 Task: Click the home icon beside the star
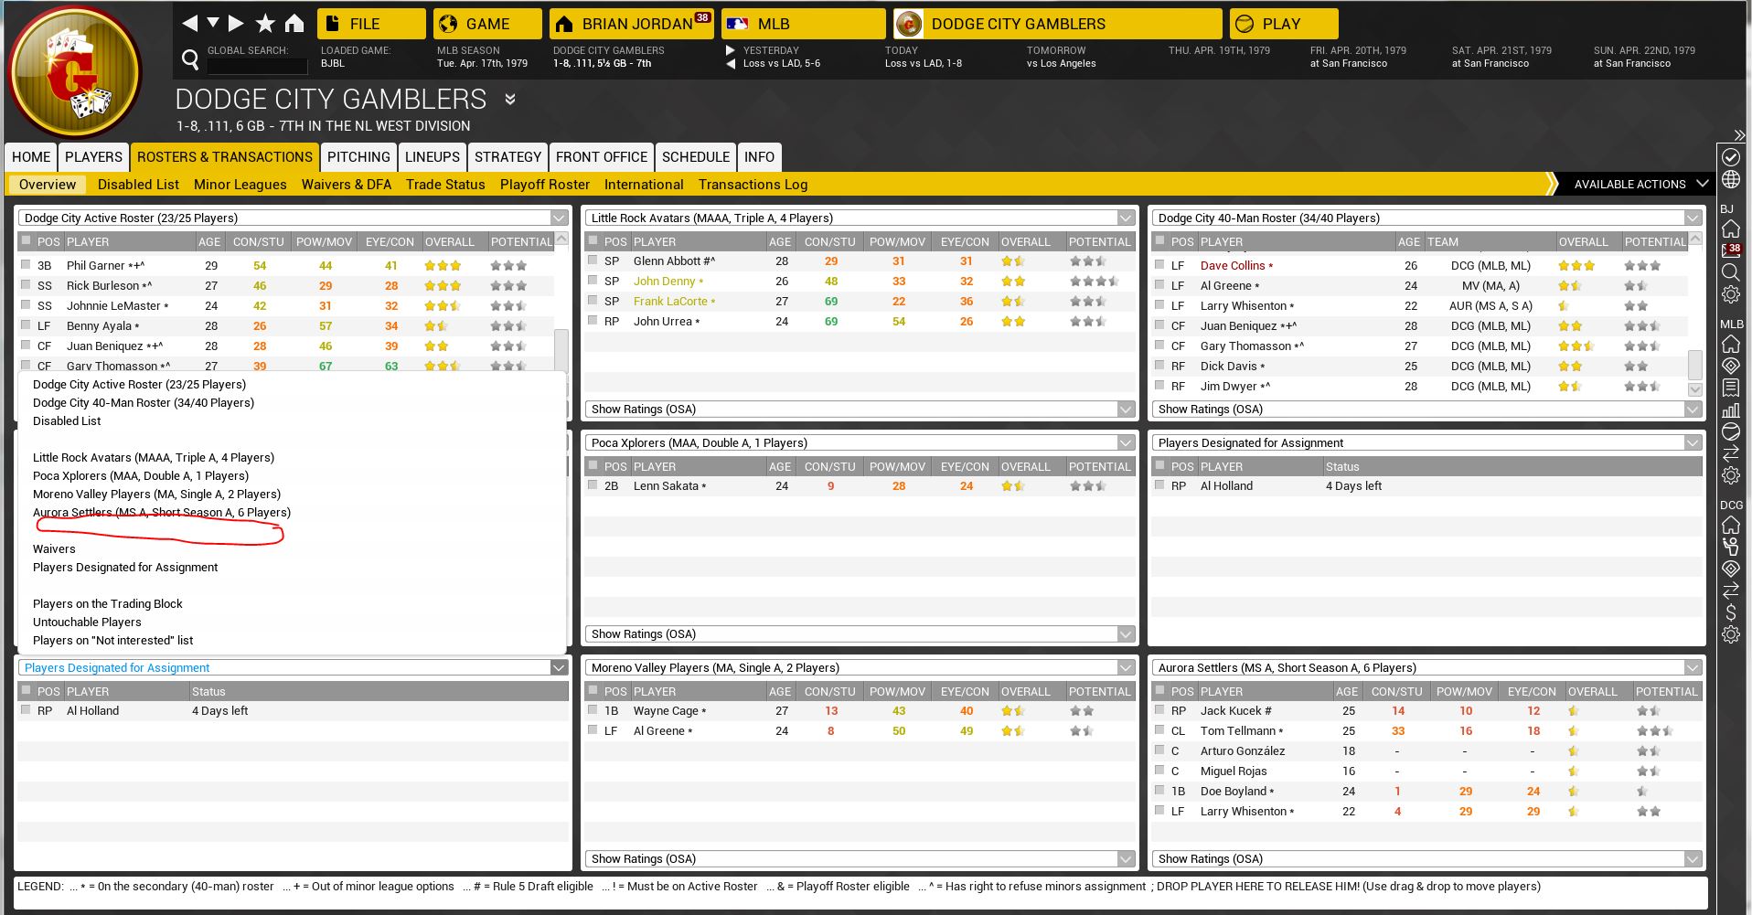[294, 24]
